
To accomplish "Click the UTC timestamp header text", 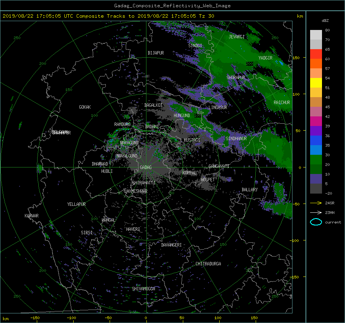I will click(x=108, y=16).
